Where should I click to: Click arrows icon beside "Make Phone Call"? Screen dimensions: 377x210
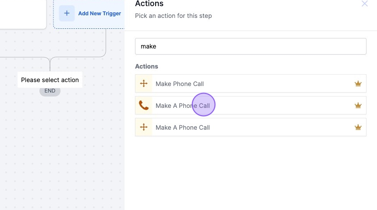[x=144, y=84]
